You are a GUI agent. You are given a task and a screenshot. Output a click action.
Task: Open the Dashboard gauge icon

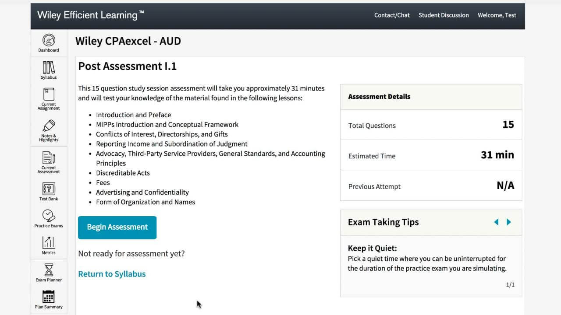pos(49,40)
